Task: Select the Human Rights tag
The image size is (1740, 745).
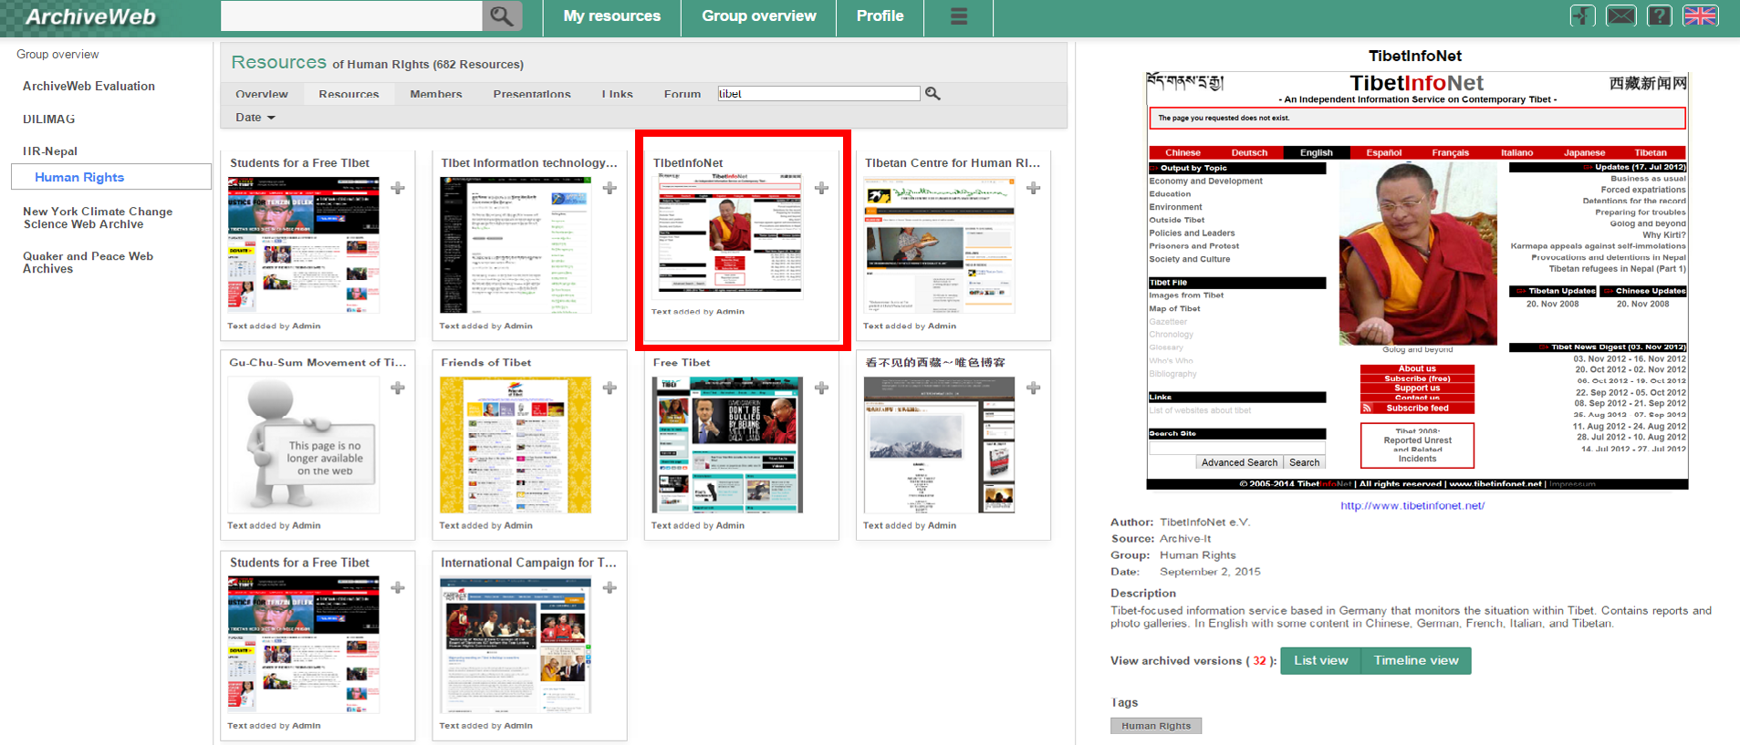Action: click(x=1155, y=726)
